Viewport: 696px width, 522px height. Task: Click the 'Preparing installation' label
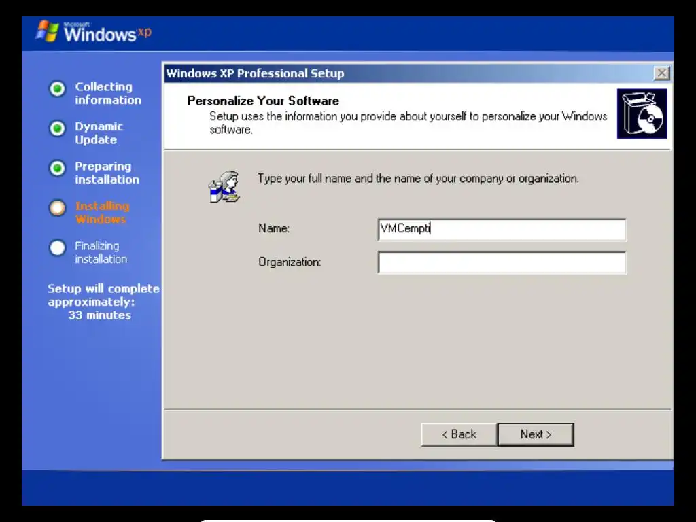pos(107,173)
